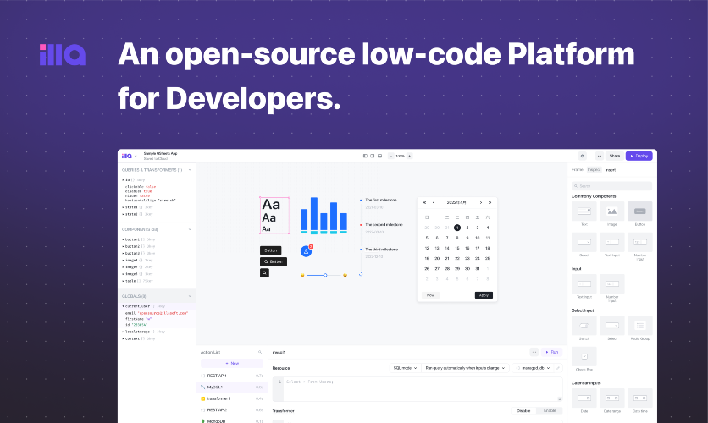Open the dropdown arrow next to the illa logo

pos(136,157)
